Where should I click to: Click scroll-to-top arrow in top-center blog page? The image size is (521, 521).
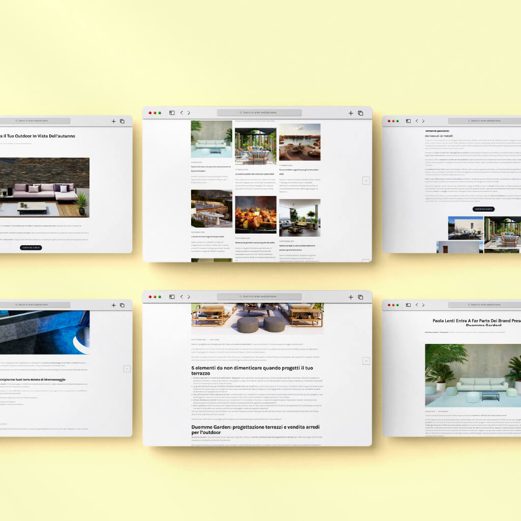point(365,181)
